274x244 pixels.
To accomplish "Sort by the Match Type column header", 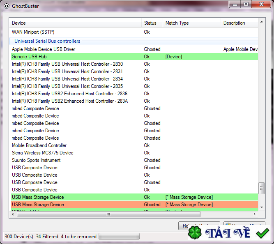I will 192,23.
